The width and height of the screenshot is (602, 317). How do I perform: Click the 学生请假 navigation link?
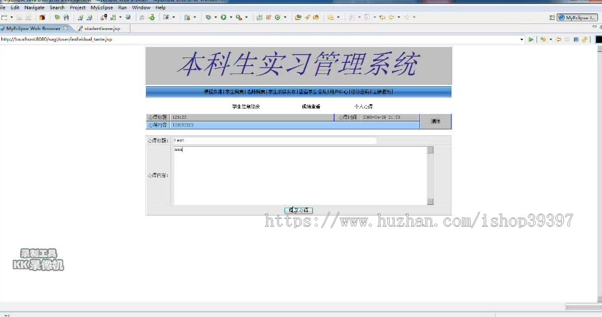(234, 91)
